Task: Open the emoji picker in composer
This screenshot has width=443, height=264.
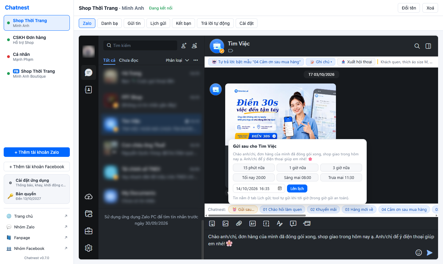Action: [x=419, y=253]
